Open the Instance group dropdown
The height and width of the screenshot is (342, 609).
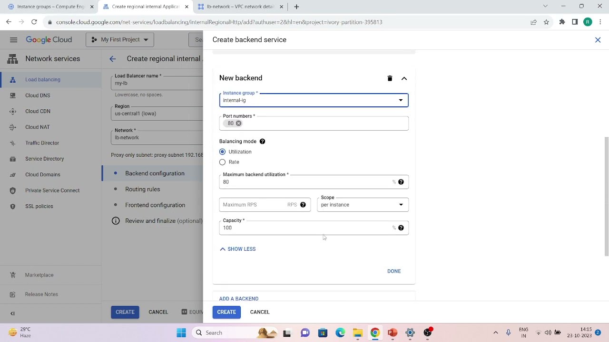[x=314, y=100]
